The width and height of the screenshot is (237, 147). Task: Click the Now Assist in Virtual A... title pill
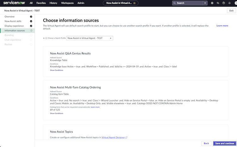tap(120, 3)
